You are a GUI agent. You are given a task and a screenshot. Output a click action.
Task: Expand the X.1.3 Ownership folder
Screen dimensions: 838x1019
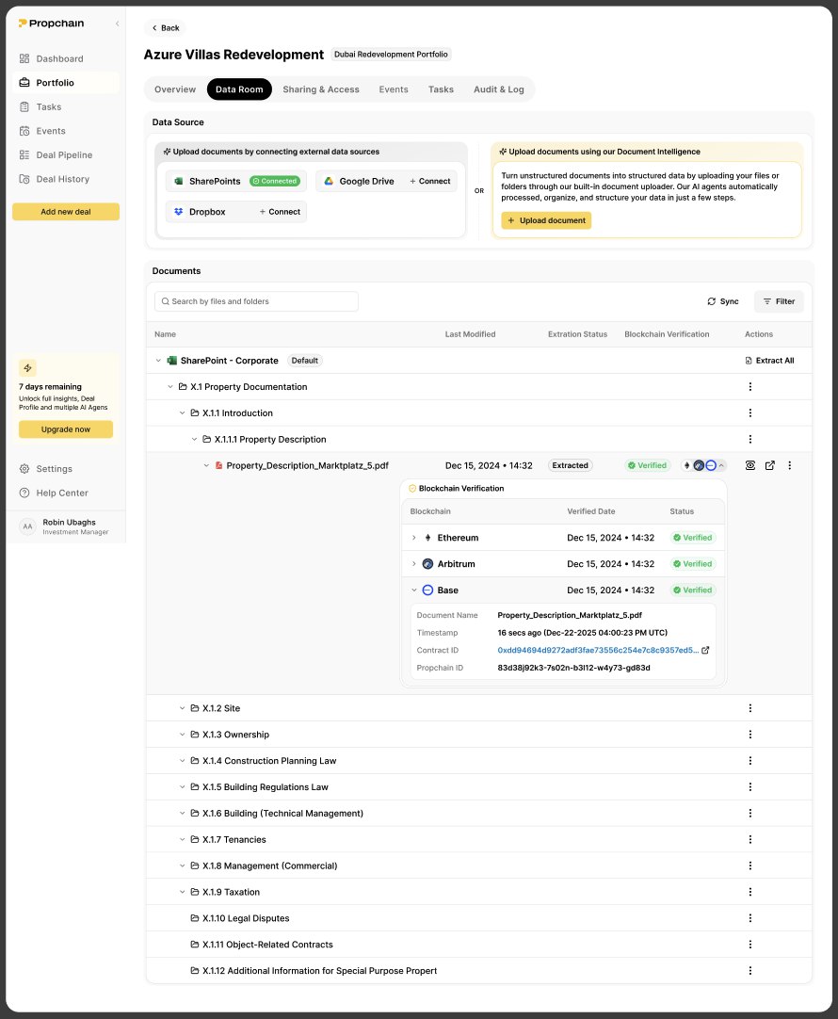182,735
